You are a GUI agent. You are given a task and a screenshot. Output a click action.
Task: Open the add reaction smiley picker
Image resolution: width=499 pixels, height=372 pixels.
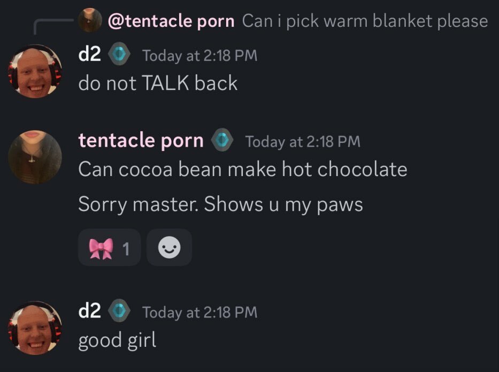pos(170,247)
